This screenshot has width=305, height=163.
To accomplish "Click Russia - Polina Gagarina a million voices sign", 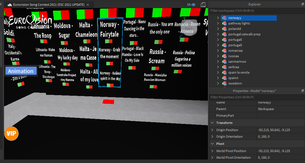I will tap(183, 59).
